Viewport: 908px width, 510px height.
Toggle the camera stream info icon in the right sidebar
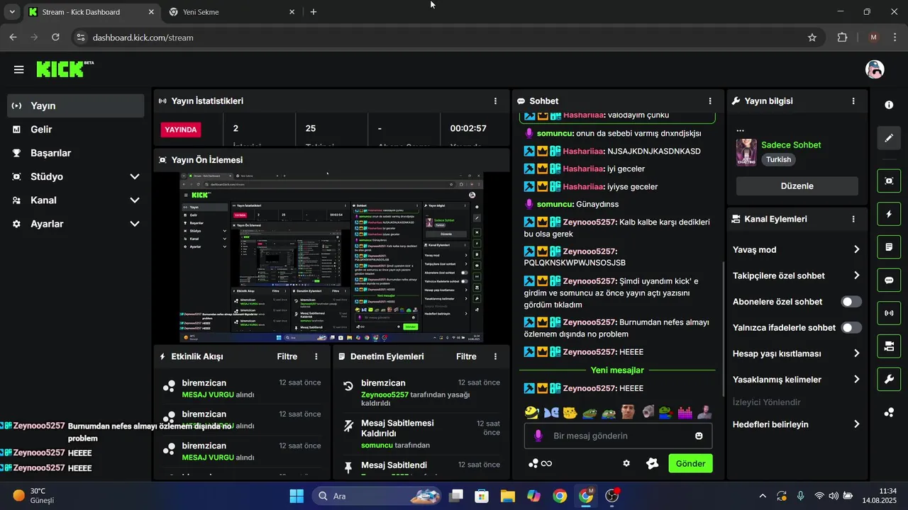(x=889, y=346)
